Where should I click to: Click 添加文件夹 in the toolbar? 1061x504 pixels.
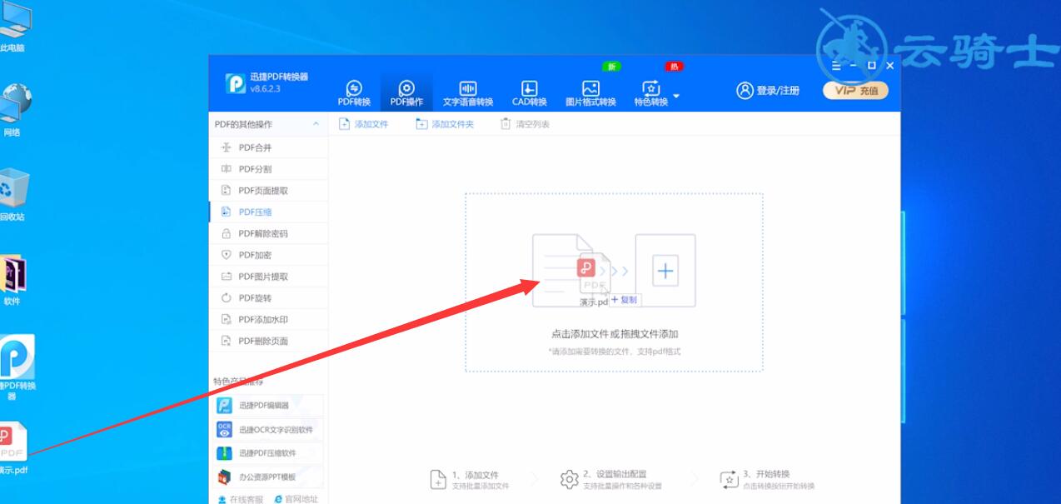pos(445,124)
